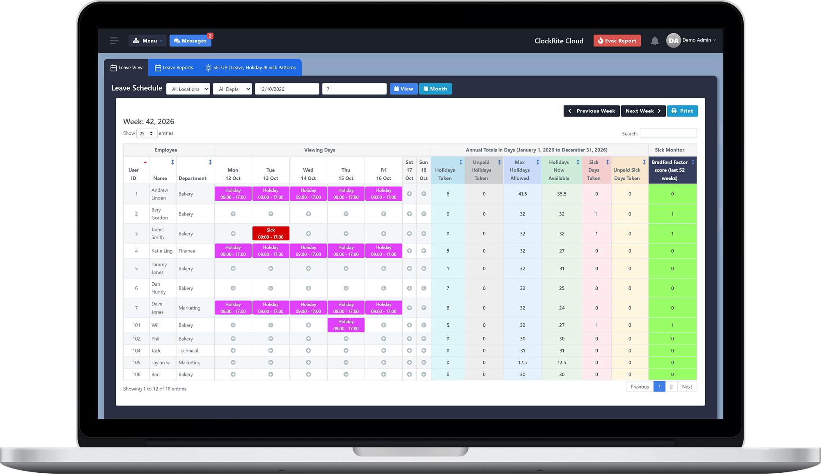Click the Next pagination link

click(687, 387)
